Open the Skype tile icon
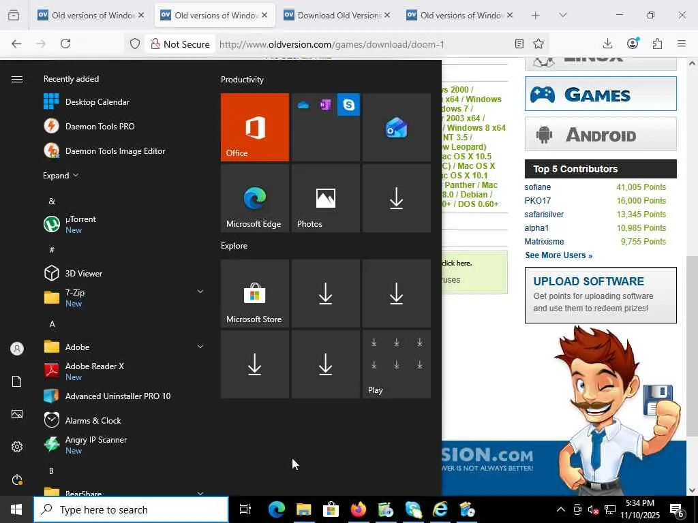Viewport: 698px width, 523px height. (348, 105)
